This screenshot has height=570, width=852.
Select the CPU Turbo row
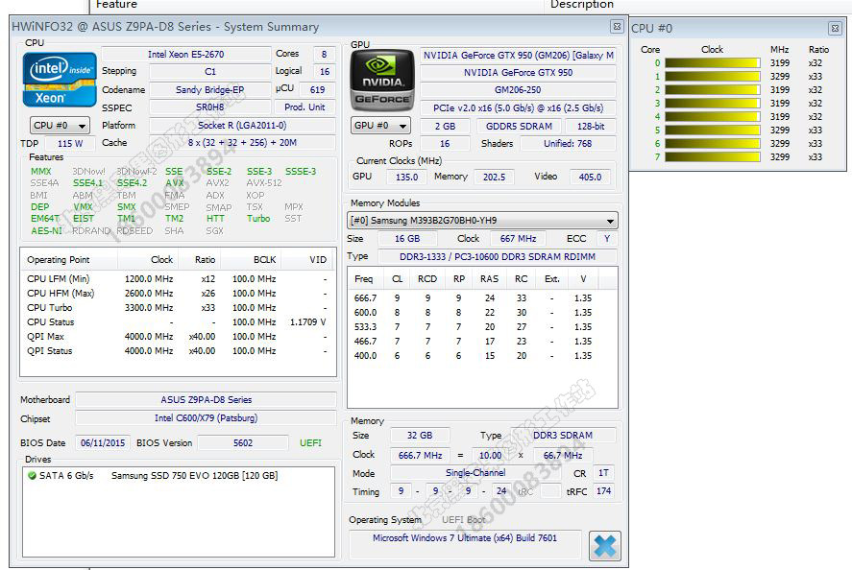pos(177,308)
